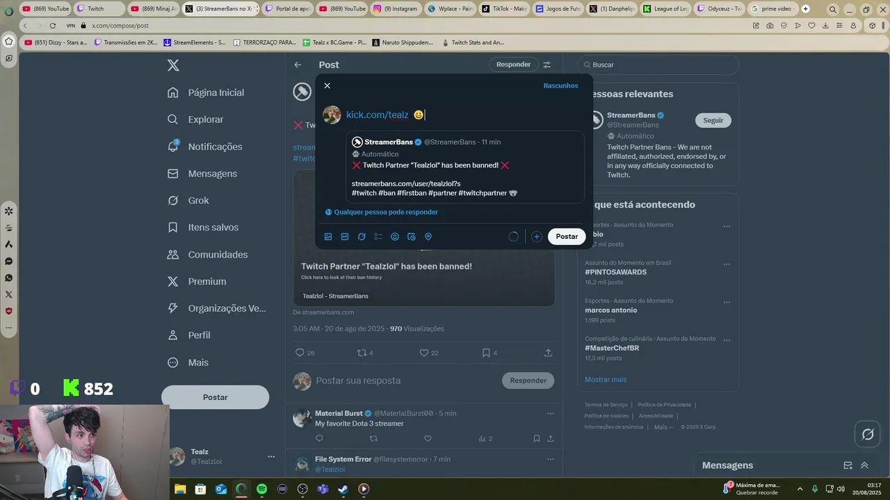Open Comunidades in sidebar
Image resolution: width=890 pixels, height=500 pixels.
point(207,255)
